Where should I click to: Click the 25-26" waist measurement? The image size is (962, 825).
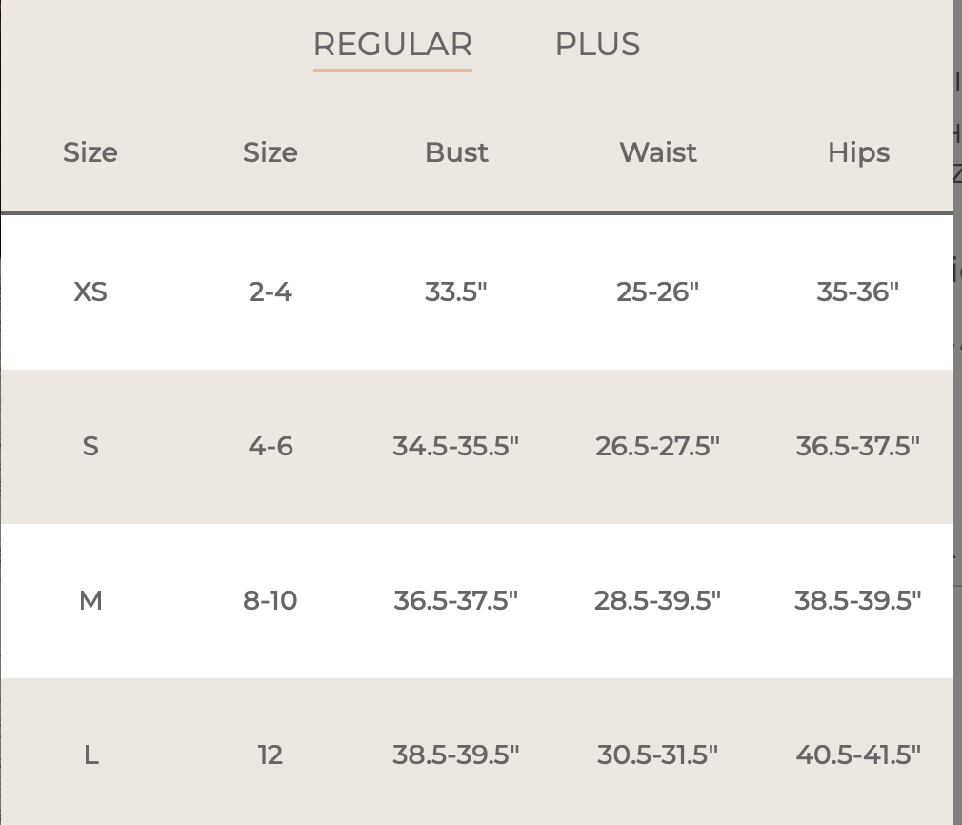click(658, 292)
